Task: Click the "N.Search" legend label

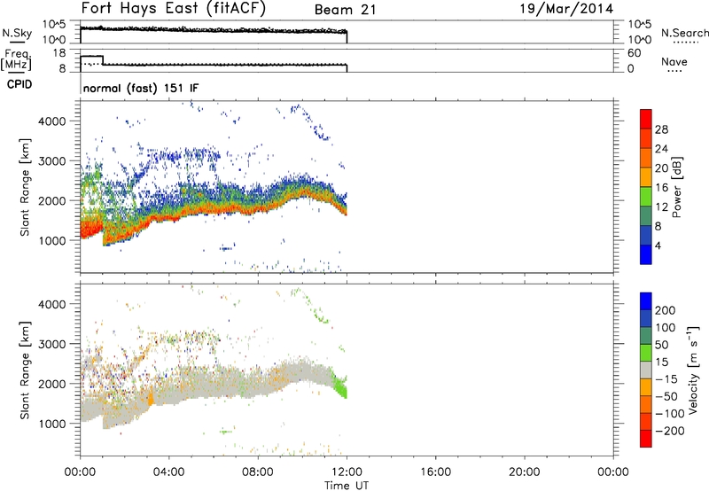Action: coord(685,33)
